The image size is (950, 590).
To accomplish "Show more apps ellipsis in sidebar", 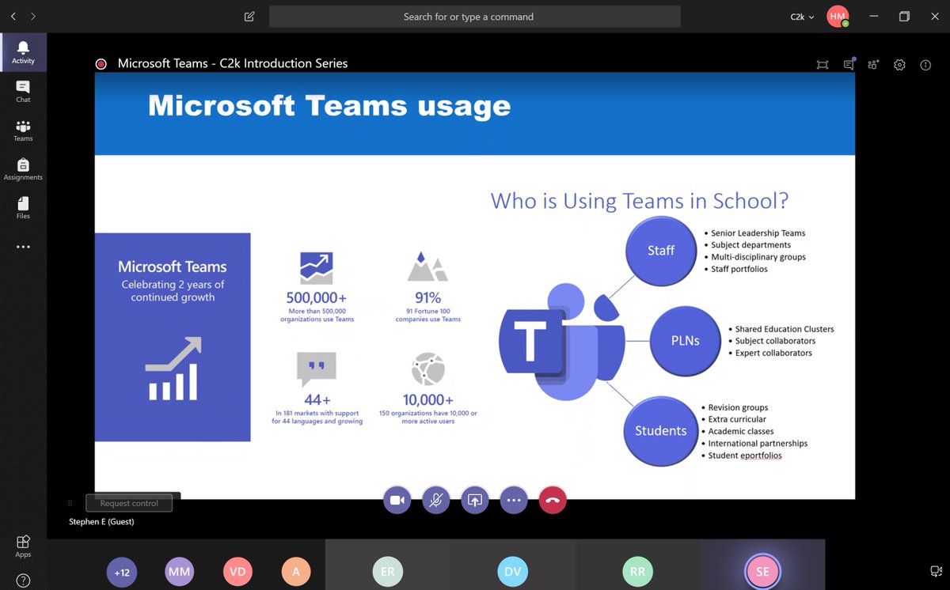I will (x=23, y=247).
